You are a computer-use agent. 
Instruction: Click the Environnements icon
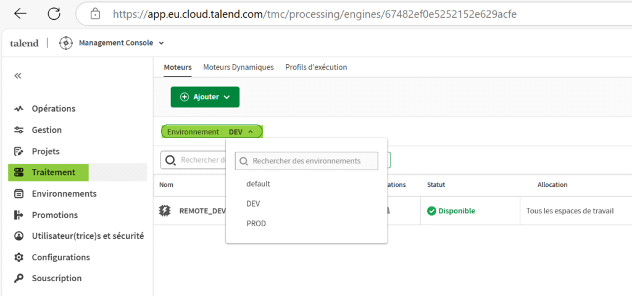tap(19, 194)
